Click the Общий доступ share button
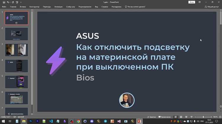This screenshot has height=124, width=222. [212, 6]
